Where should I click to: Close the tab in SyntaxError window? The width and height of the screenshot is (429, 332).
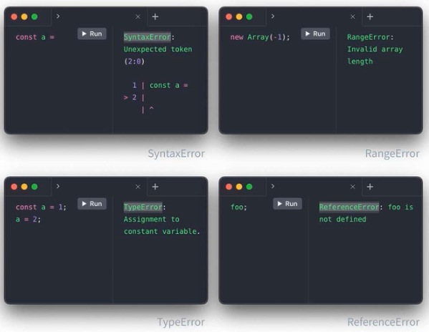click(x=138, y=17)
